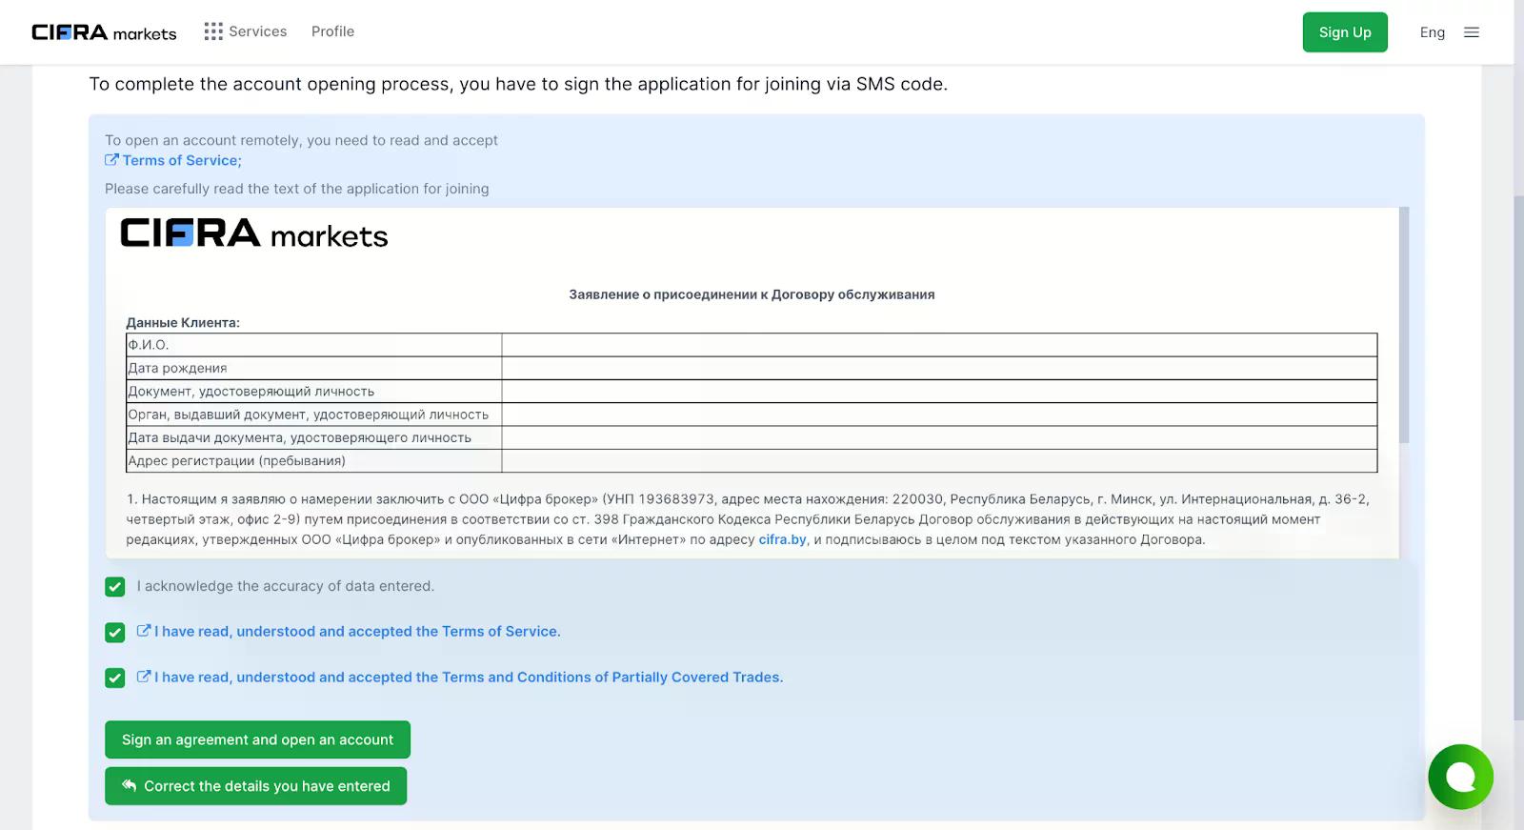
Task: Uncheck the data accuracy acknowledgement checkbox
Action: 115,587
